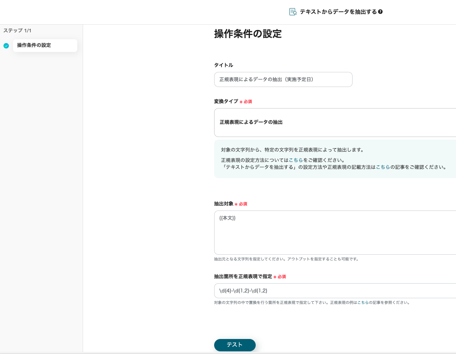Open the help question mark icon
Image resolution: width=456 pixels, height=354 pixels.
tap(380, 12)
